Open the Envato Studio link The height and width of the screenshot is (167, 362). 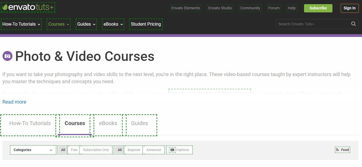220,8
